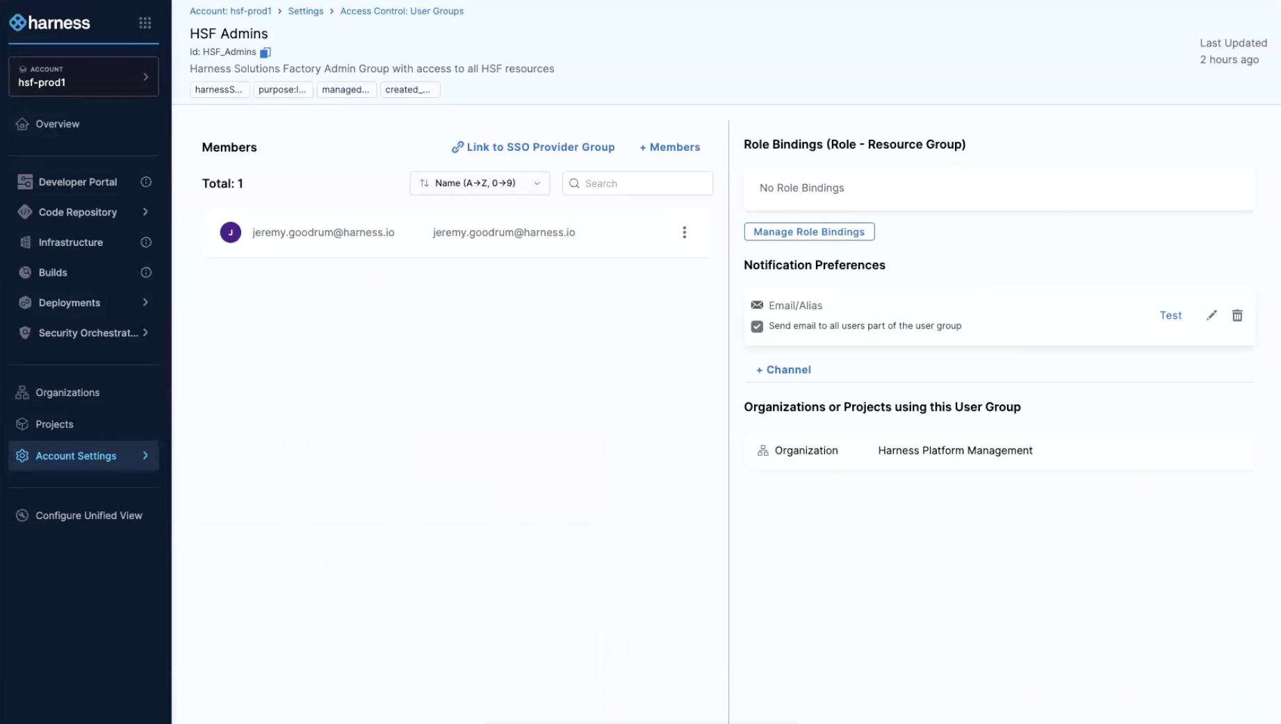Viewport: 1281px width, 724px height.
Task: Click the Builds info icon
Action: [146, 272]
